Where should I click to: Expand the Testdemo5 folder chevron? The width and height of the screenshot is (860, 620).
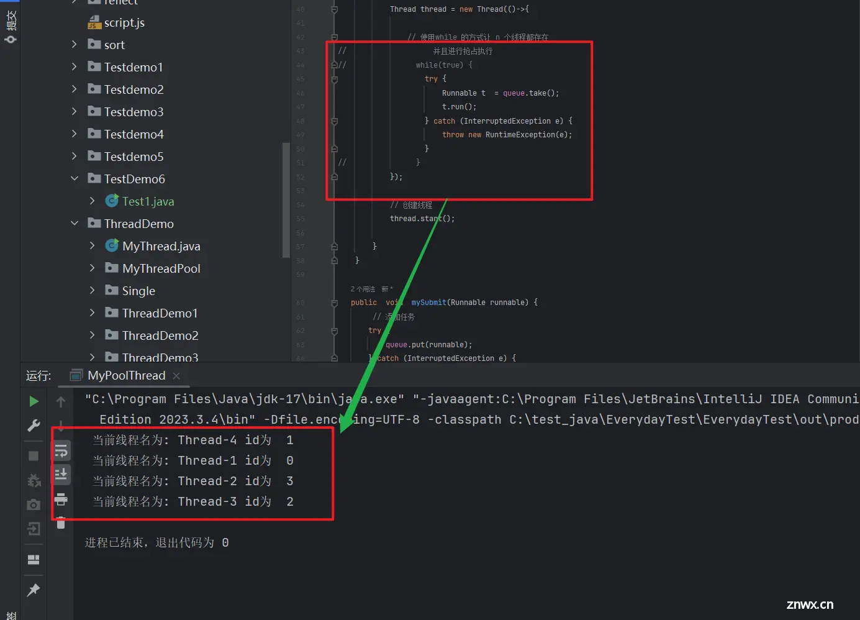click(75, 156)
